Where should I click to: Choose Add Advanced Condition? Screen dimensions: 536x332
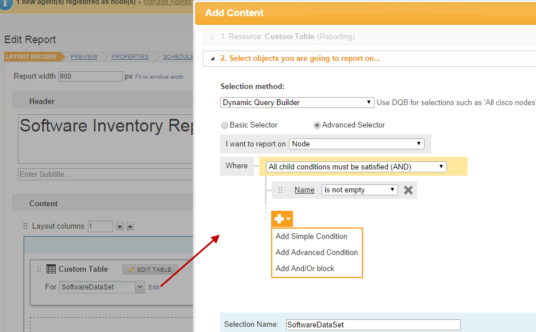tap(317, 252)
